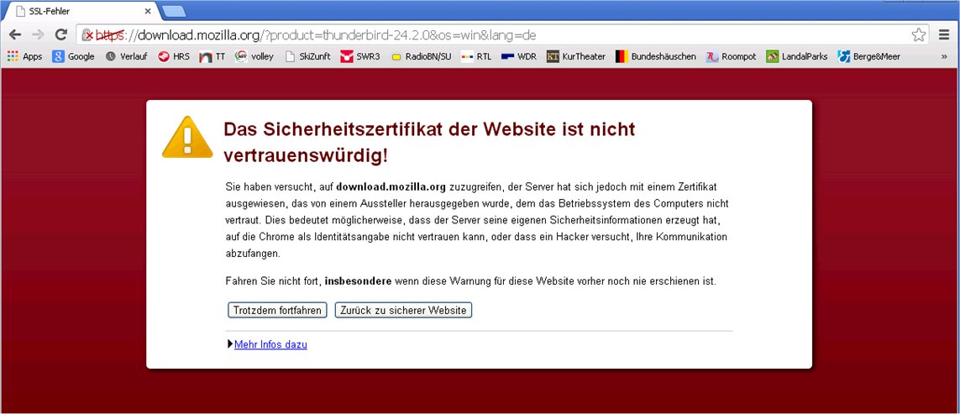Reload the page with the refresh icon
Screen dimensions: 960x414
point(60,34)
